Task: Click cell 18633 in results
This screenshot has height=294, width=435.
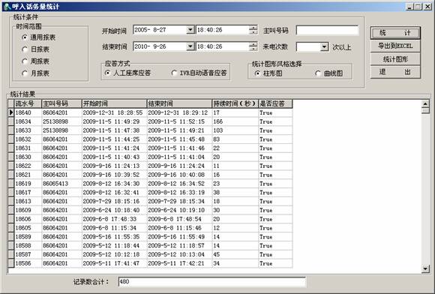Action: tap(28, 130)
